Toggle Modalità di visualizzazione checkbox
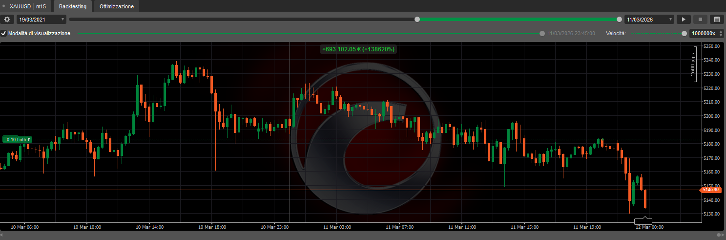Screen dimensions: 726x240 click(4, 33)
